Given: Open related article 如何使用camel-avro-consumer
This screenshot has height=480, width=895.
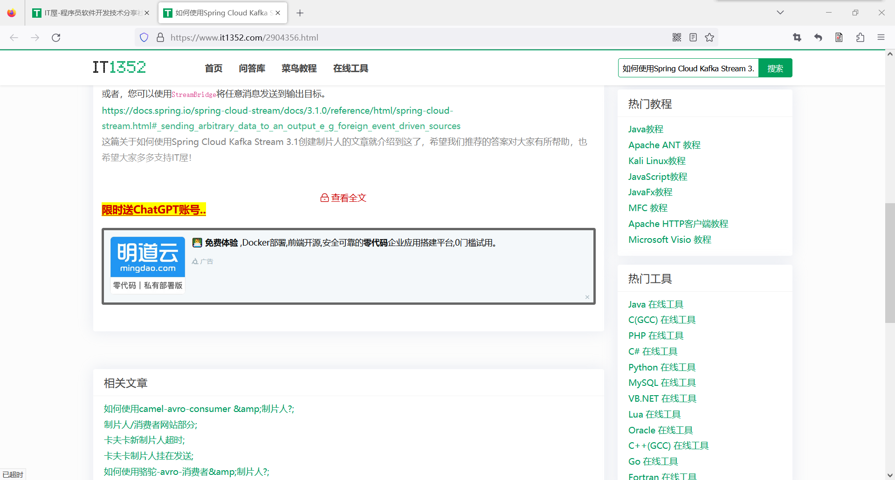Looking at the screenshot, I should (199, 409).
